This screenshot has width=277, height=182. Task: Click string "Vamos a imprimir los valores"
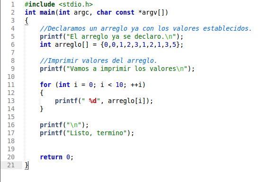point(127,69)
